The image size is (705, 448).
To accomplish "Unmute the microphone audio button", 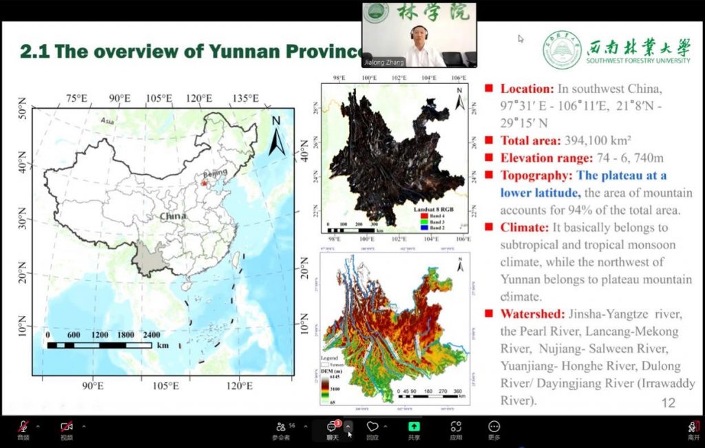I will coord(23,428).
